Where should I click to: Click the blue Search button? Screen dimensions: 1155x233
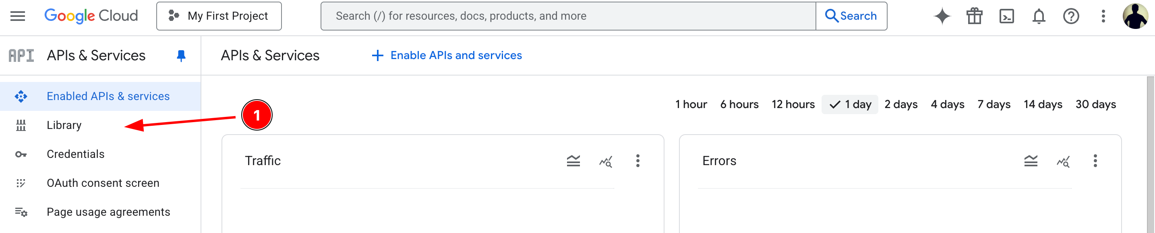pyautogui.click(x=851, y=16)
